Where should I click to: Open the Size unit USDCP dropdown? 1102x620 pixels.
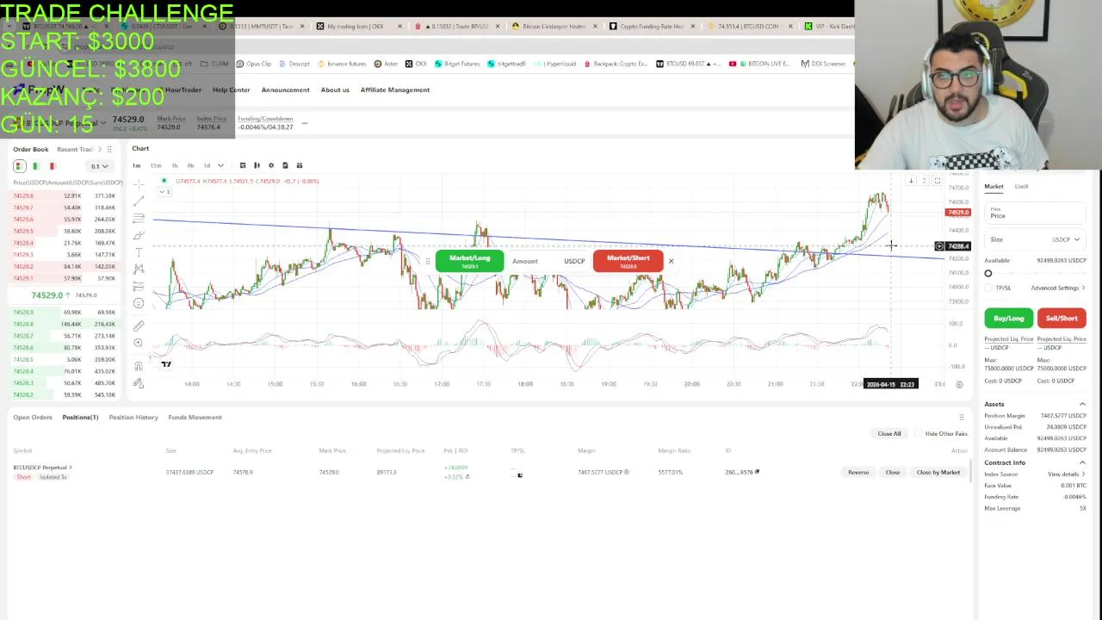1065,239
